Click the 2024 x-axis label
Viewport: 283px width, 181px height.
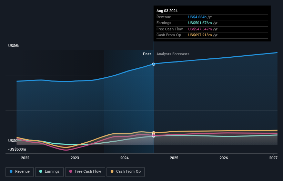coord(124,158)
